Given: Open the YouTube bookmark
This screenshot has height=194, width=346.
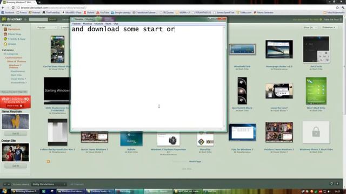Looking at the screenshot, I should [x=103, y=12].
